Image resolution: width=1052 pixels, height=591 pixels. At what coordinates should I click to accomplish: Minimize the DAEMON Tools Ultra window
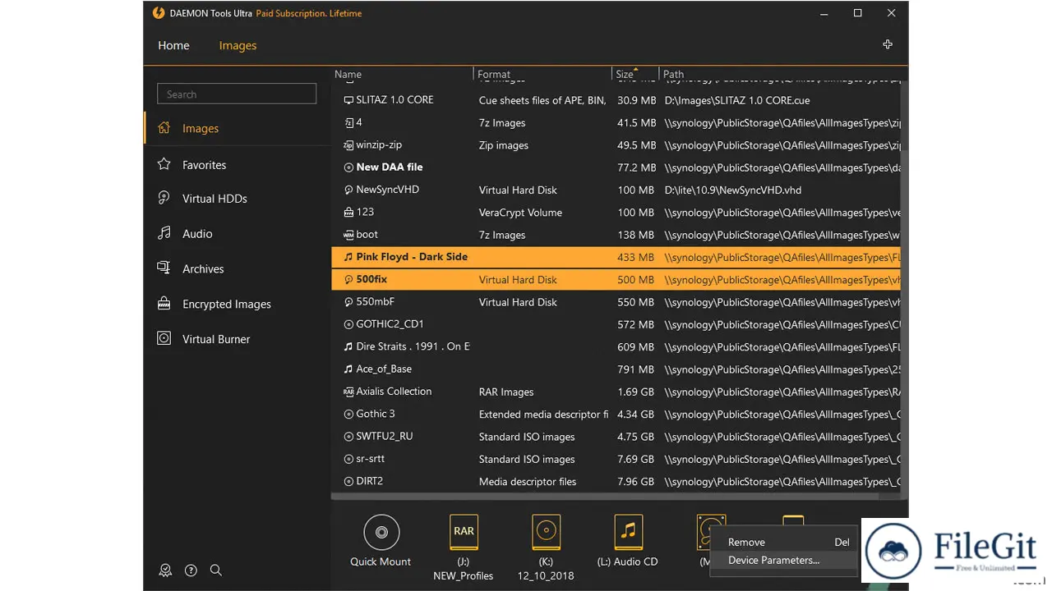[824, 13]
